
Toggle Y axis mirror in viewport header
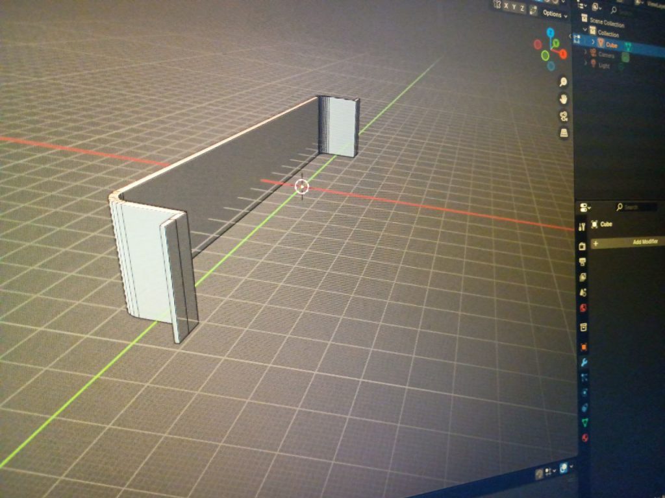[514, 6]
